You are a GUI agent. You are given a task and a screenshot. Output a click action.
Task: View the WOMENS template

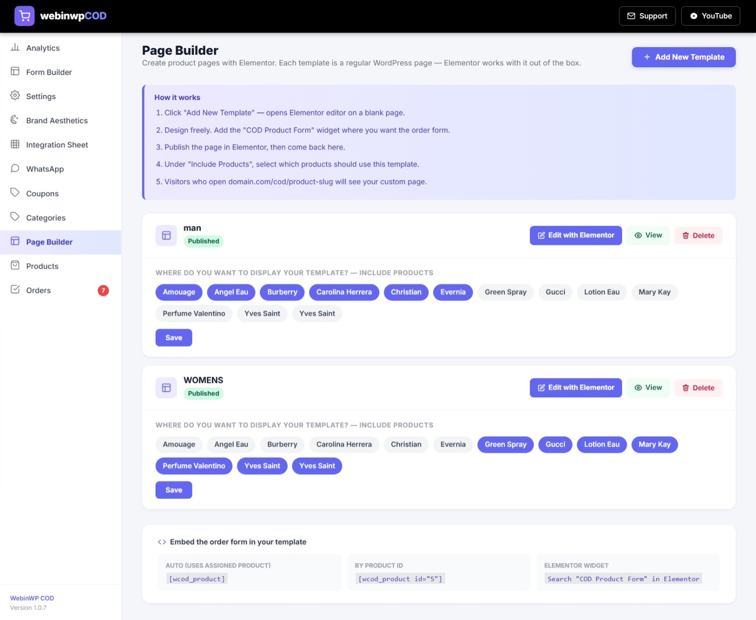648,388
